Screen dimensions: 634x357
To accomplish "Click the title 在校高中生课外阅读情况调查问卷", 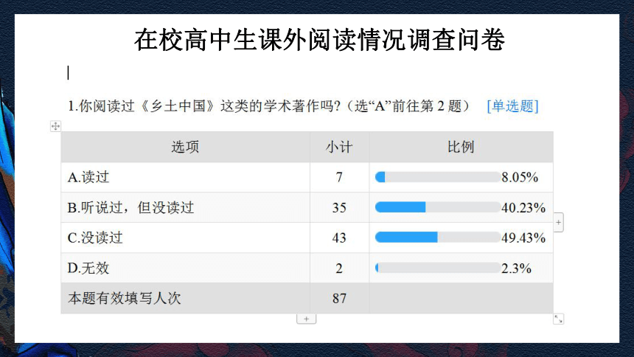I will [319, 40].
